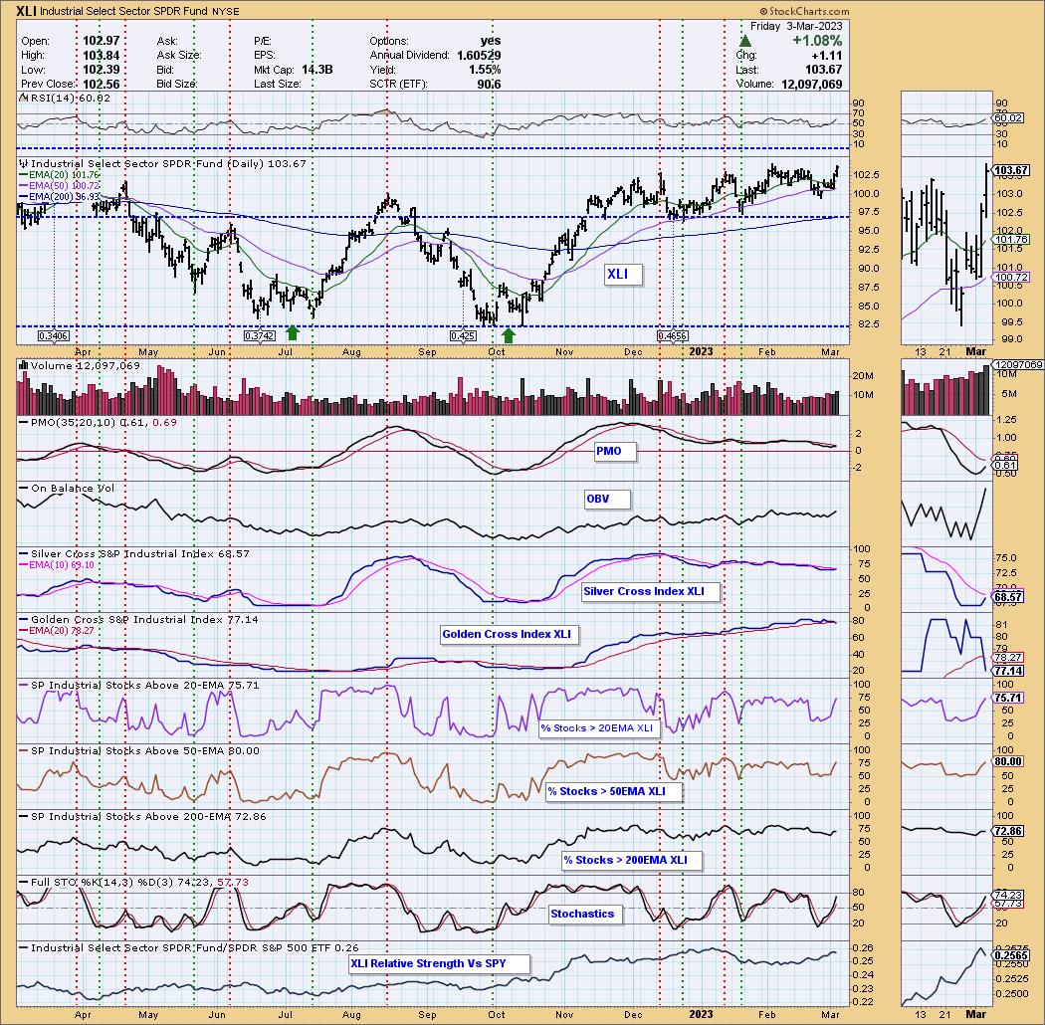Click 'XLI Relative Strength Vs SPY' annotation
1045x1025 pixels.
(439, 963)
